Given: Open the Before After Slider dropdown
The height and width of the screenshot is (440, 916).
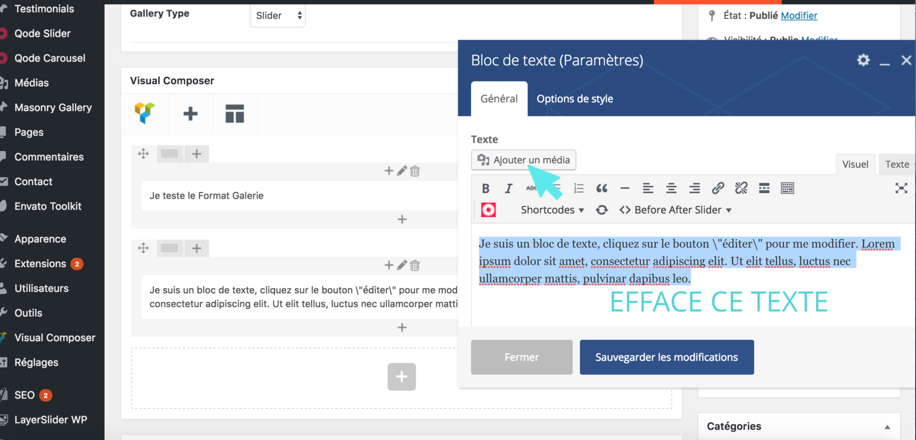Looking at the screenshot, I should pyautogui.click(x=676, y=210).
